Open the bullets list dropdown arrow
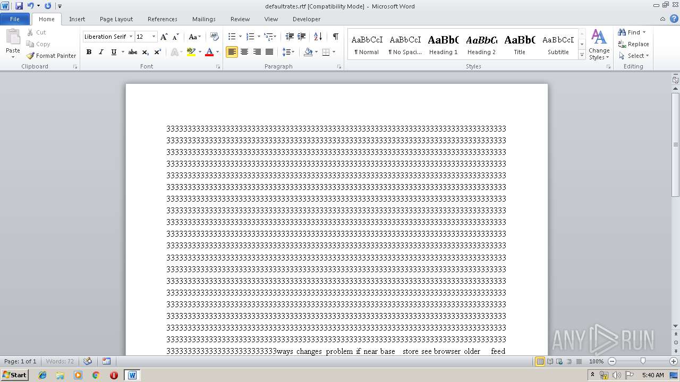680x382 pixels. point(241,37)
